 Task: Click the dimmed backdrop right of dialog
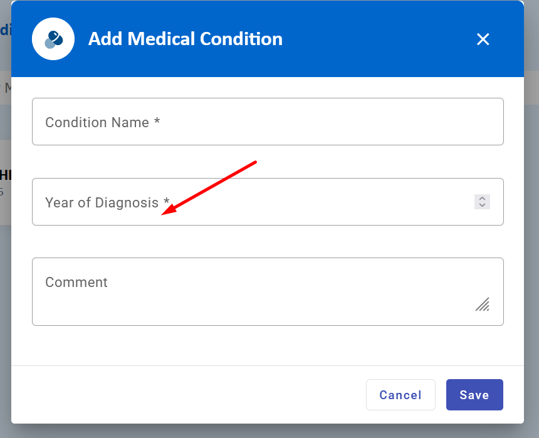[531, 251]
